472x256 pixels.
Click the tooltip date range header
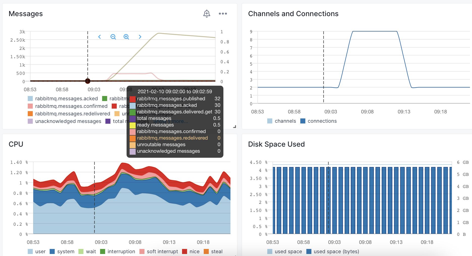click(175, 91)
